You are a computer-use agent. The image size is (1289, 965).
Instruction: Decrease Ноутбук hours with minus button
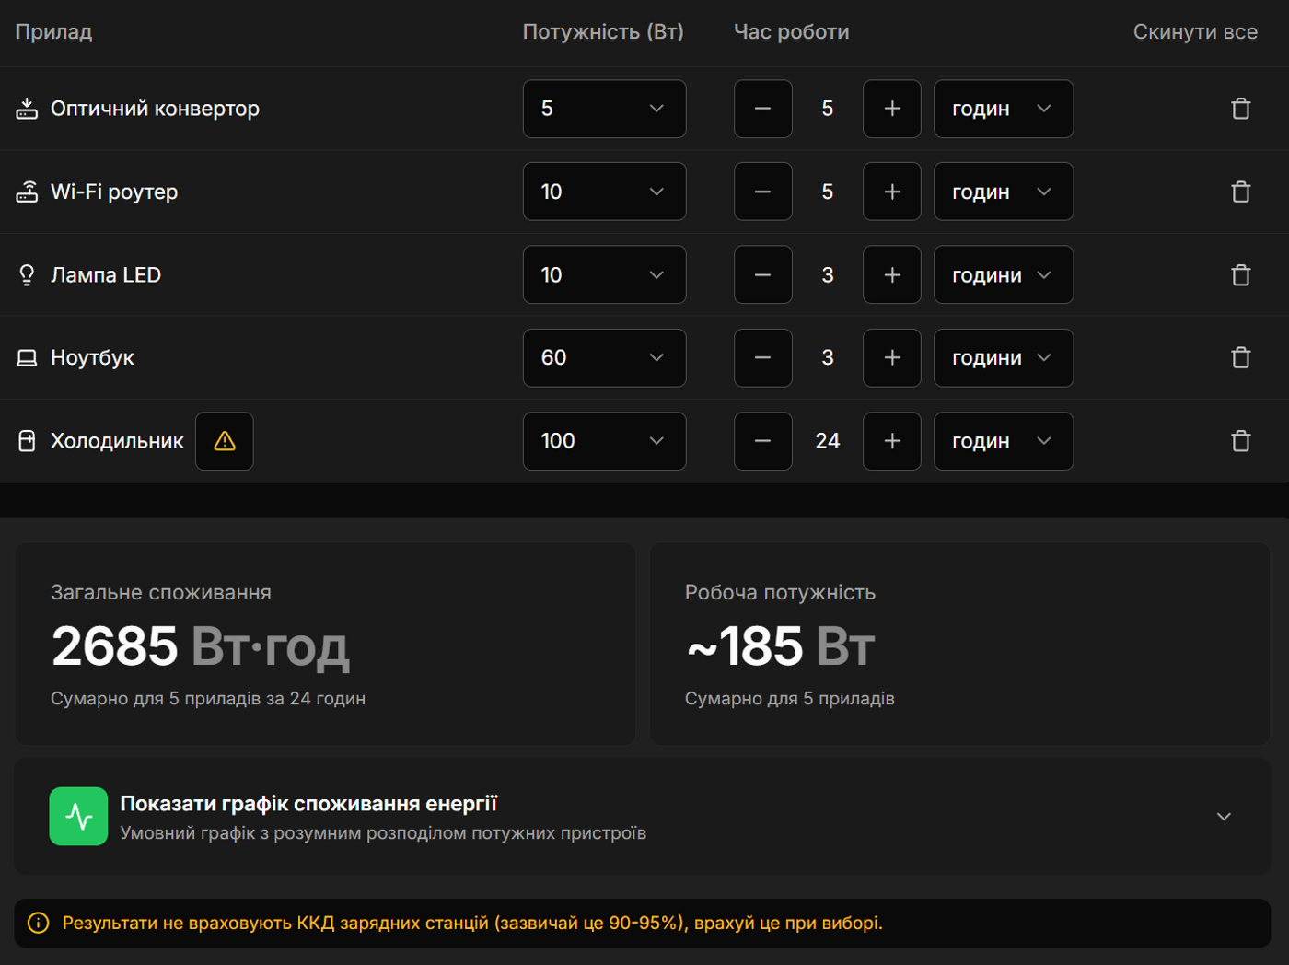click(762, 358)
